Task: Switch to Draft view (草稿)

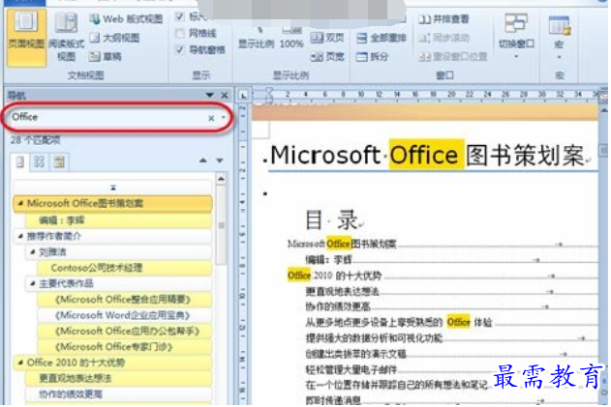Action: click(x=106, y=57)
